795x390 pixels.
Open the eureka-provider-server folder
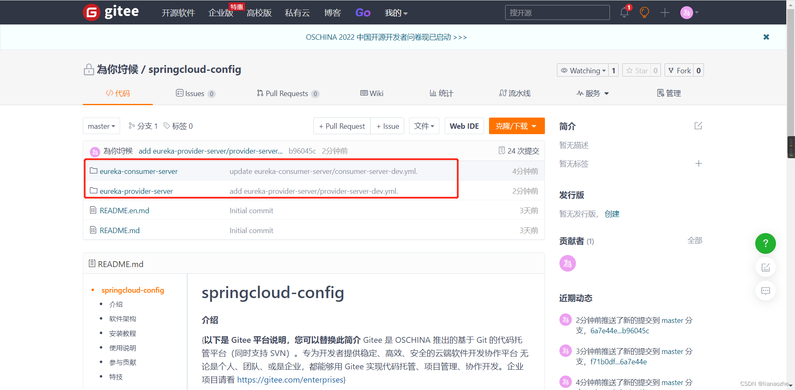[x=136, y=191]
